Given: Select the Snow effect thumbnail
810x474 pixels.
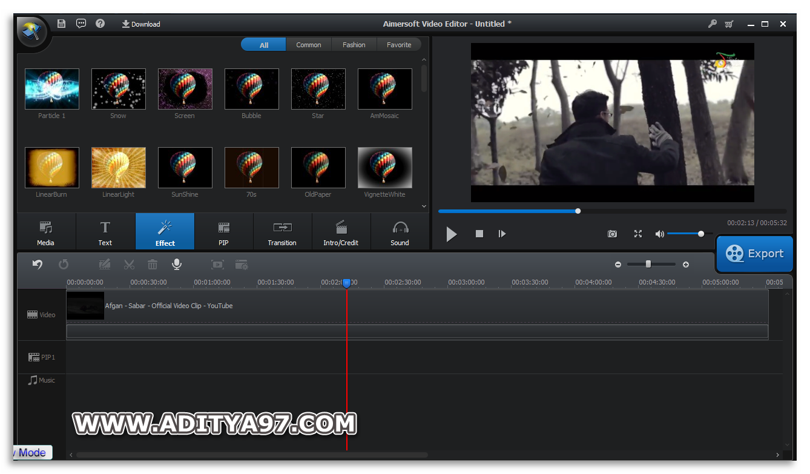Looking at the screenshot, I should pyautogui.click(x=119, y=89).
